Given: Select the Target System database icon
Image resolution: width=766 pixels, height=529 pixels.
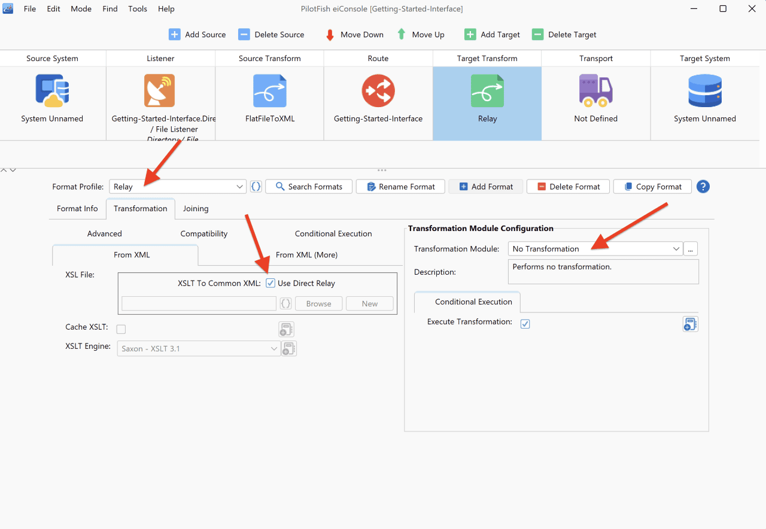Looking at the screenshot, I should (705, 91).
